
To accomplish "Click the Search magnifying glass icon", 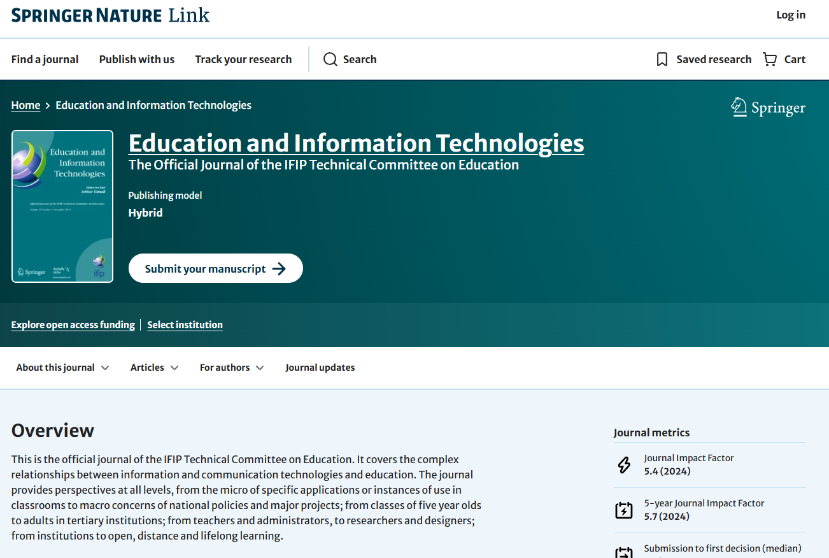I will point(330,59).
